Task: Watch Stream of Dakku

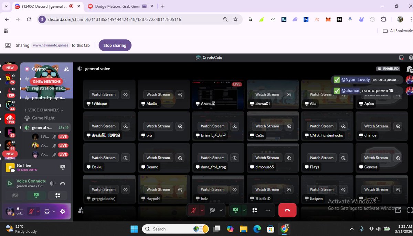Action: click(104, 158)
